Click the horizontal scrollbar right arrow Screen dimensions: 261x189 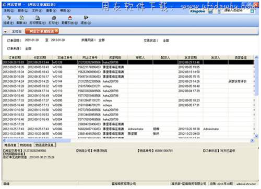pyautogui.click(x=252, y=141)
